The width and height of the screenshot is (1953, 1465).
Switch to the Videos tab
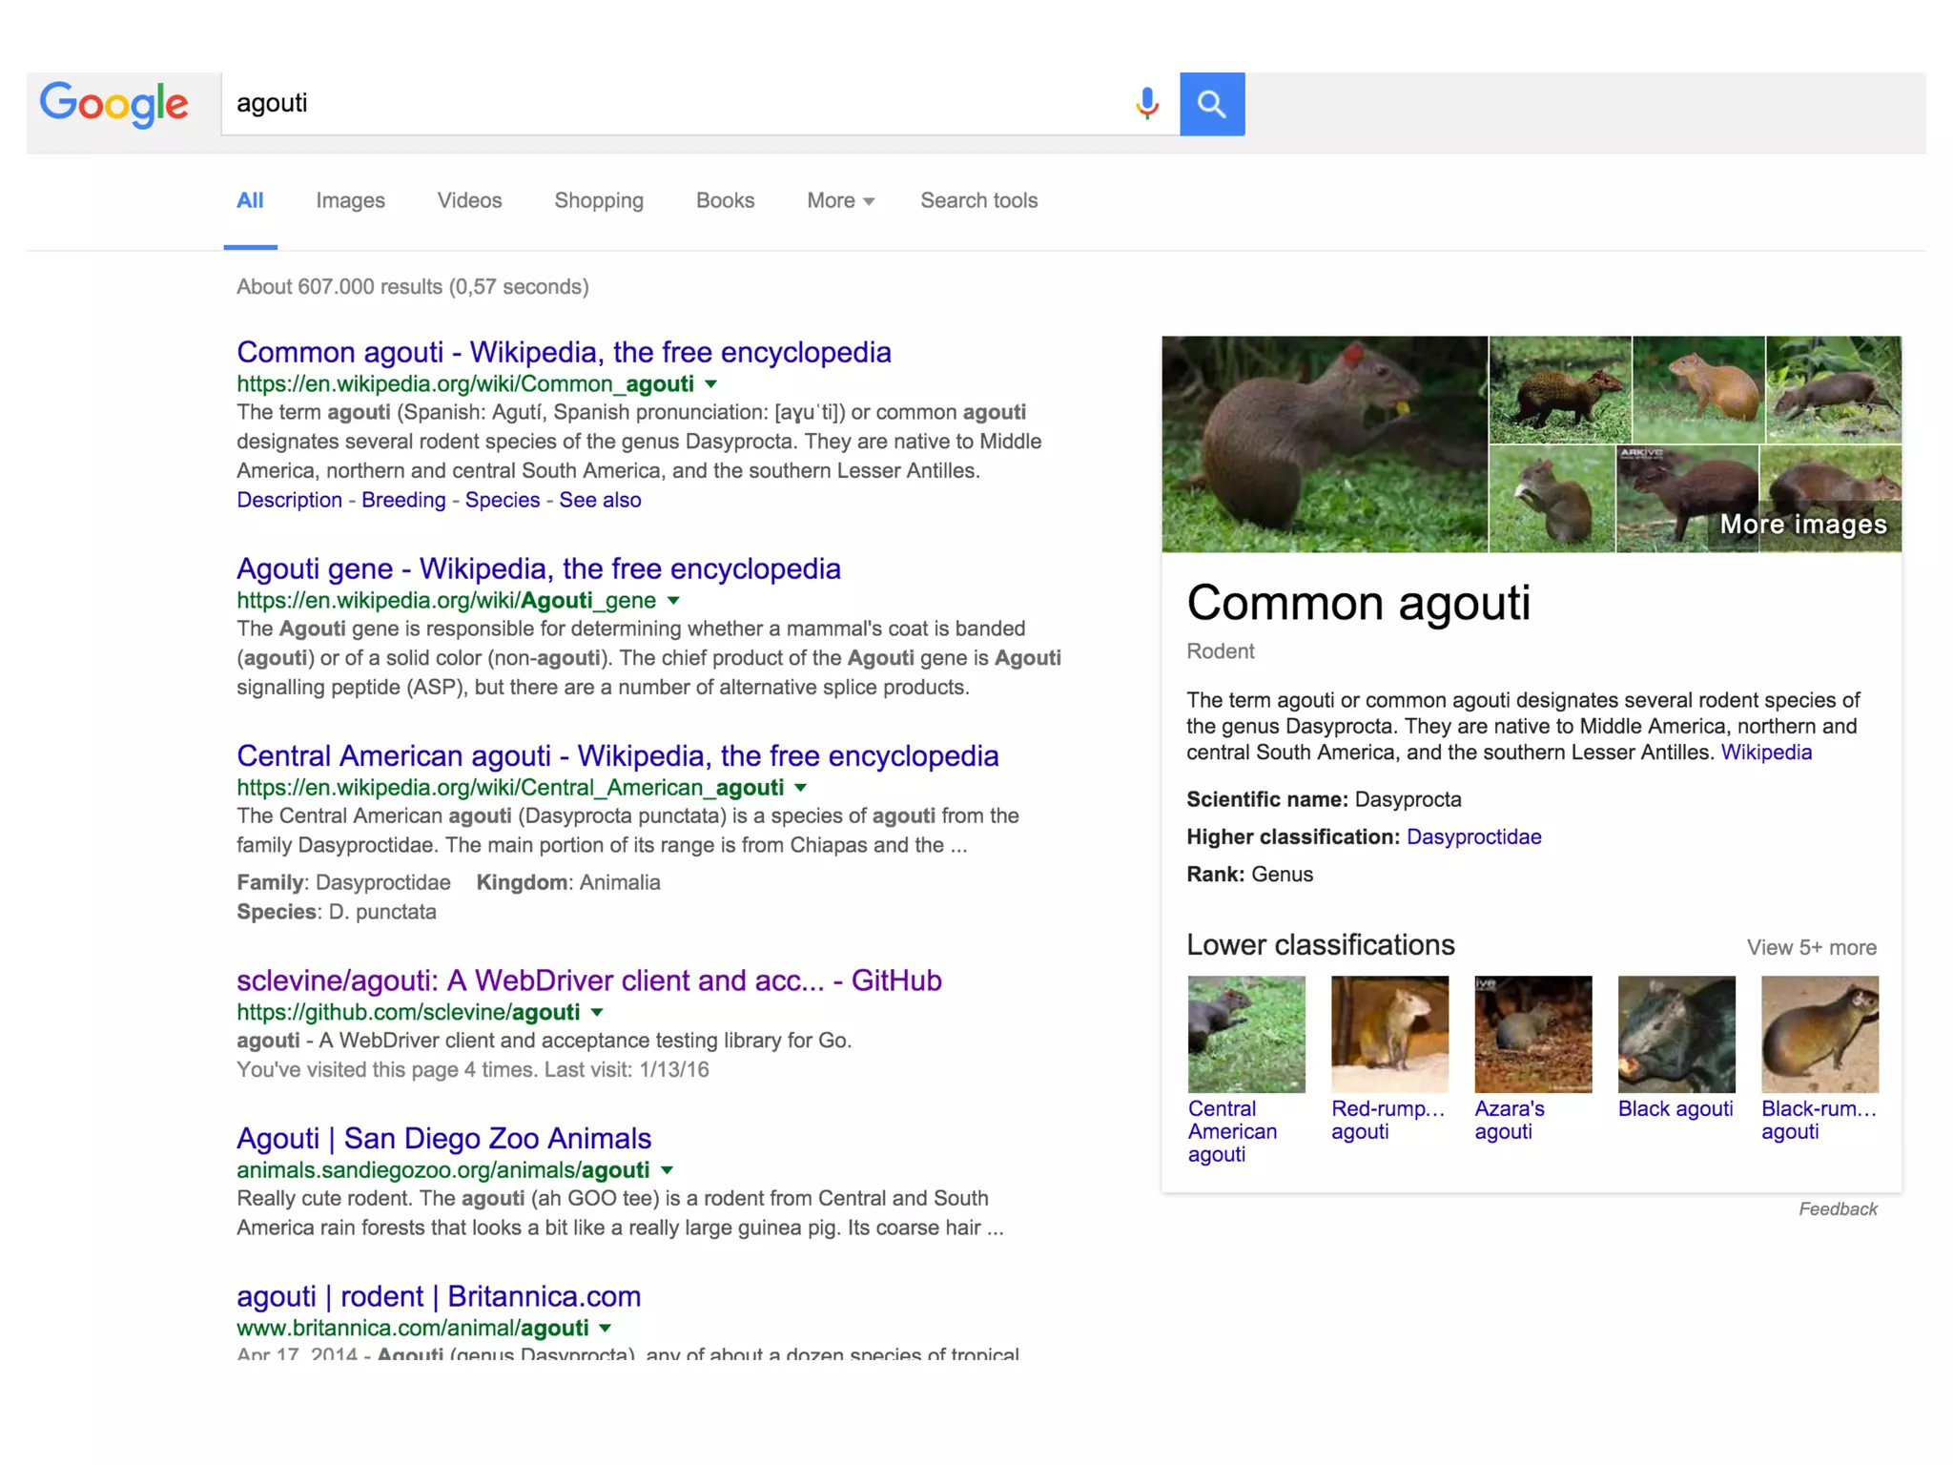point(469,200)
